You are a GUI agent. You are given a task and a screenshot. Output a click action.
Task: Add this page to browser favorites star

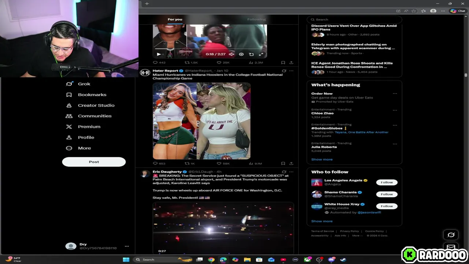coord(414,11)
